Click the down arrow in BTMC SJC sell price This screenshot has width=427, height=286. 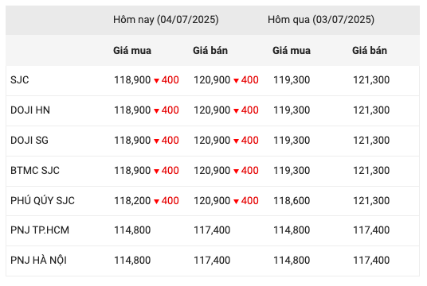(236, 171)
